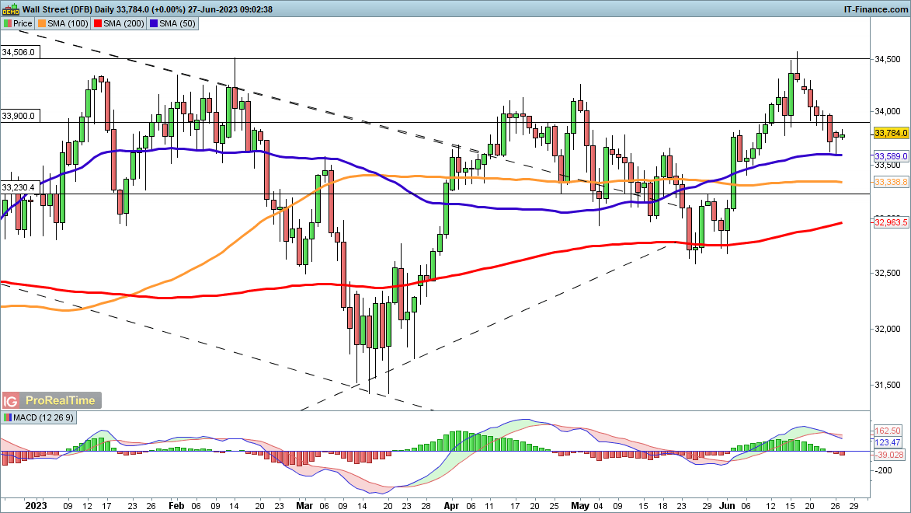911x513 pixels.
Task: Click the 34,500 price axis label
Action: click(x=888, y=59)
